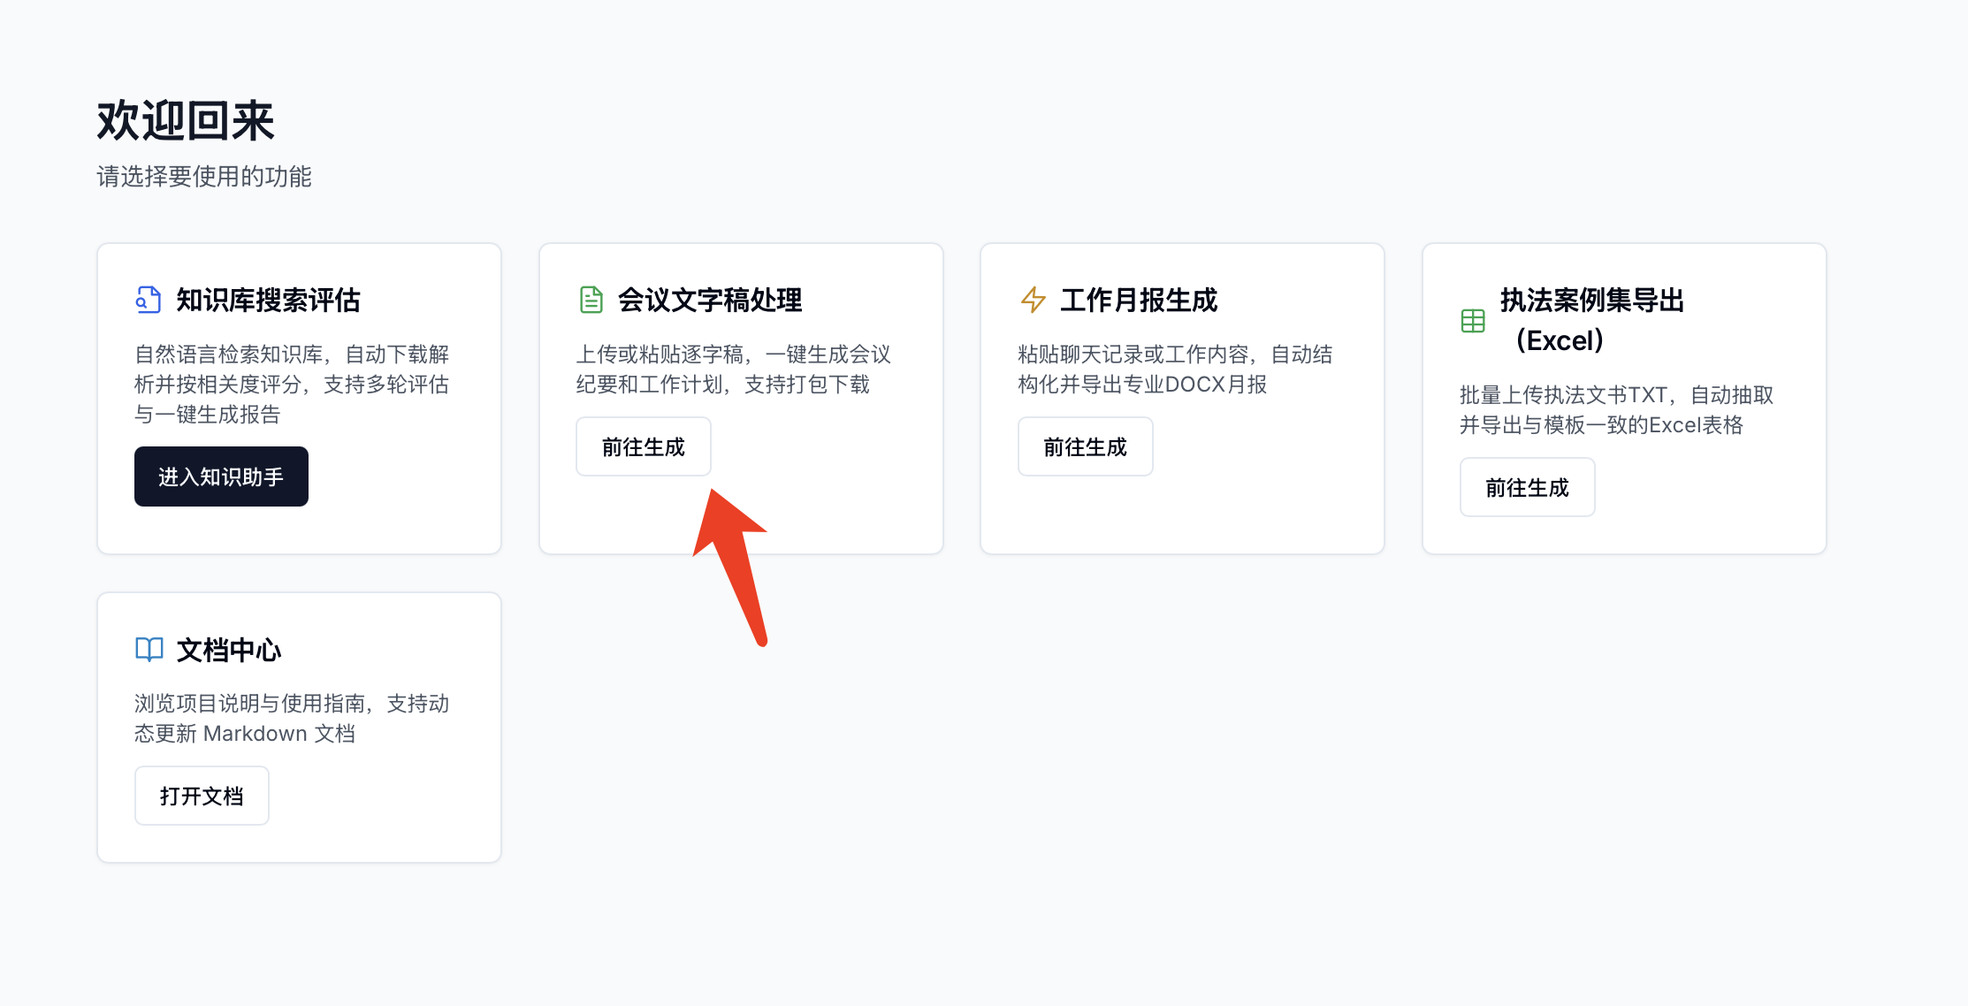Click the 文档中心 open book icon
This screenshot has width=1968, height=1006.
click(x=149, y=650)
